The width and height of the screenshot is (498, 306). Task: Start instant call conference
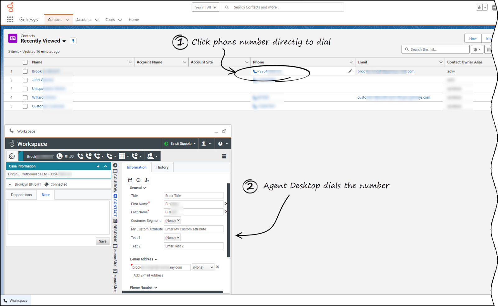(111, 156)
